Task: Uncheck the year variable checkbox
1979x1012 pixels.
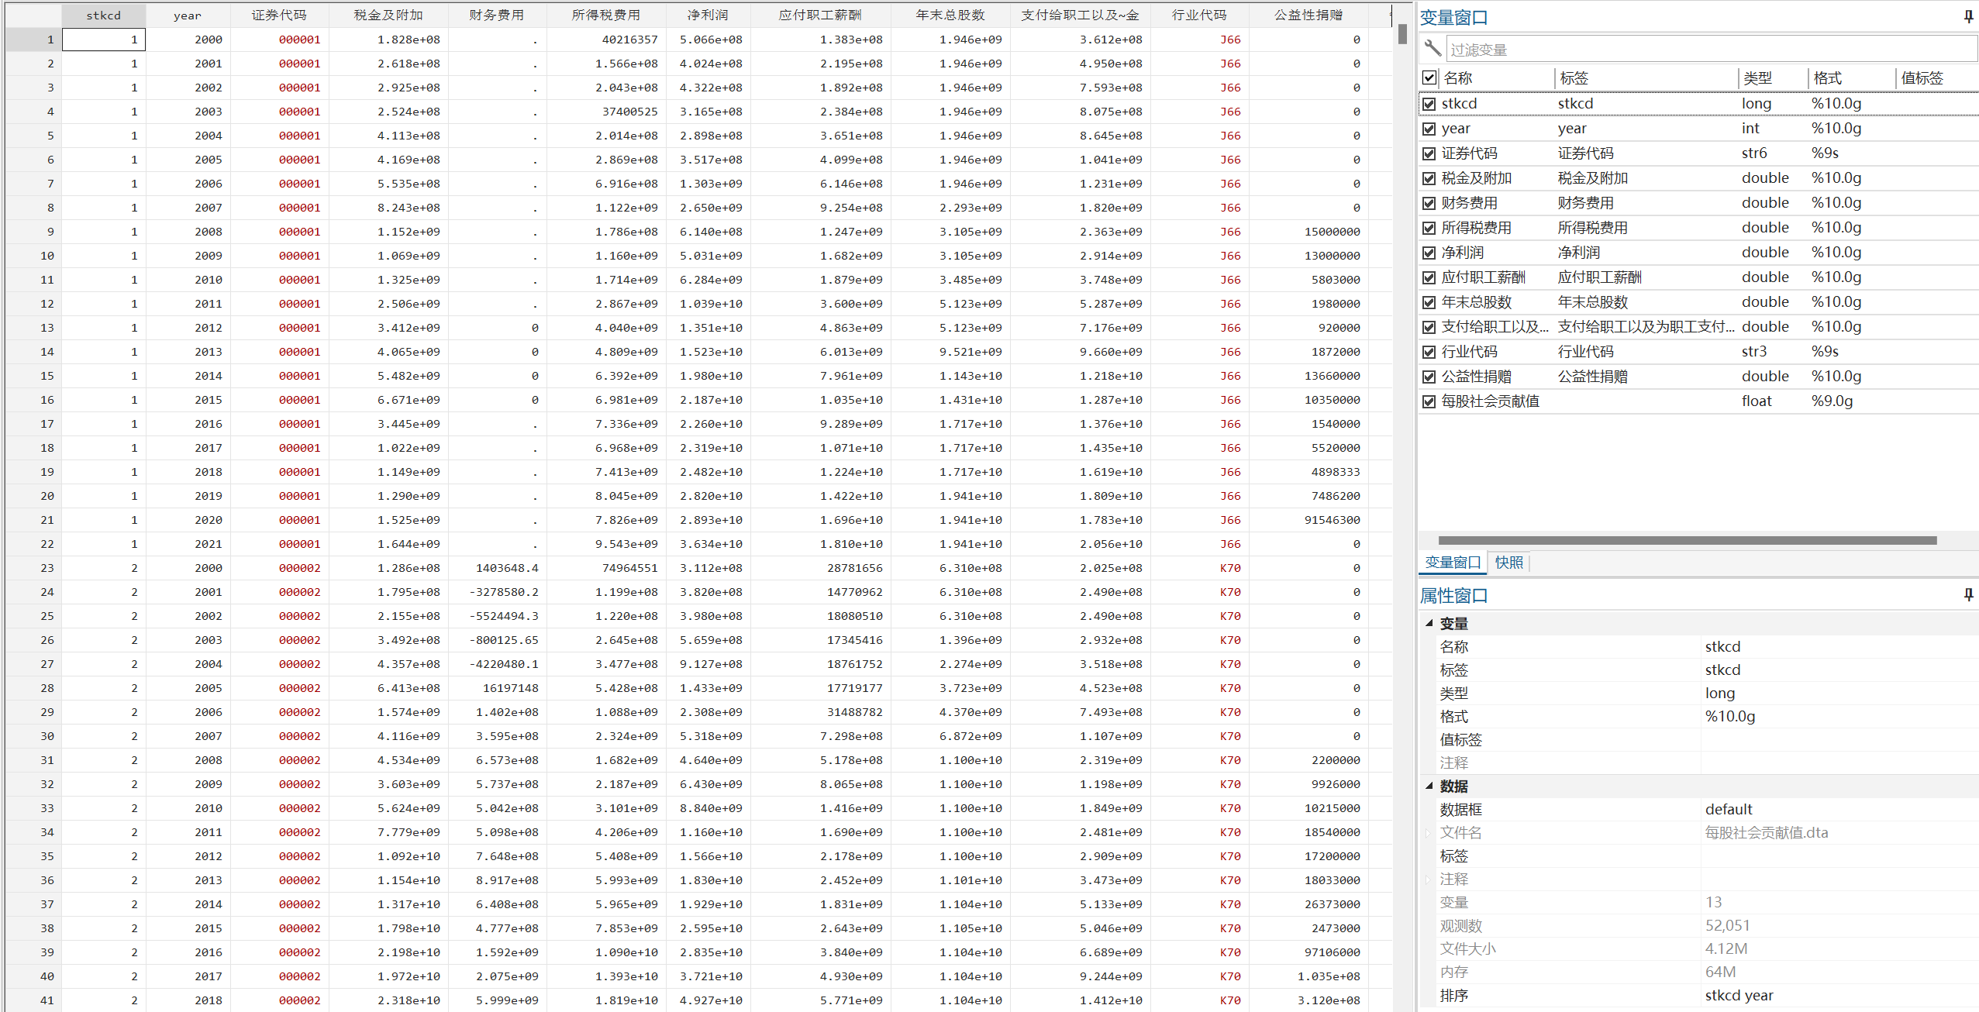Action: [1429, 129]
